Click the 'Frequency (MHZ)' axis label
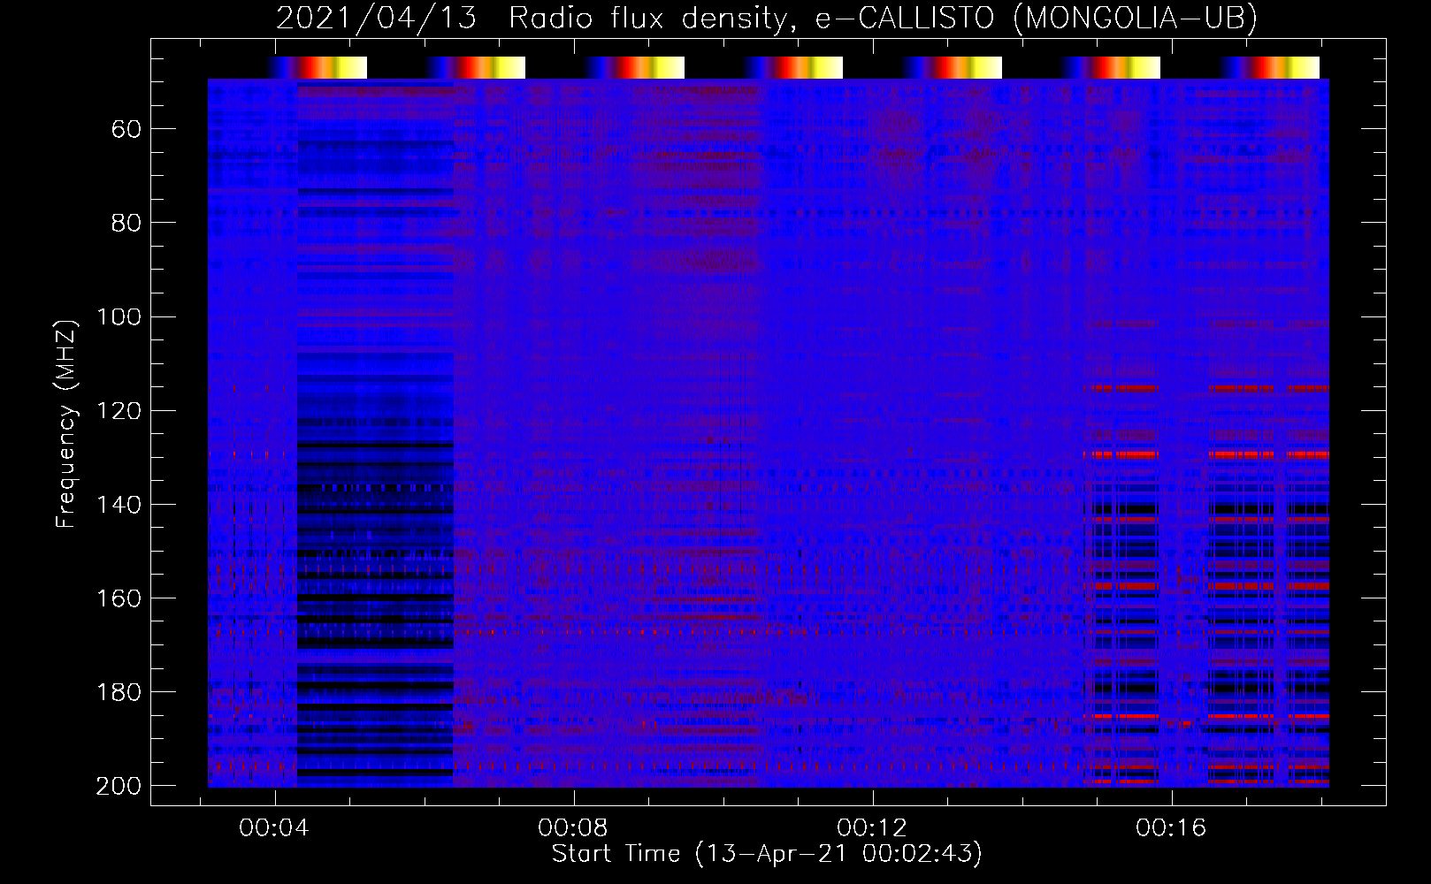Viewport: 1431px width, 884px height. (66, 423)
